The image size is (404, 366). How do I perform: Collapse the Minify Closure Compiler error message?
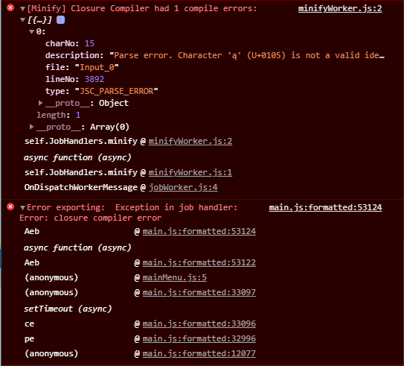pyautogui.click(x=22, y=9)
